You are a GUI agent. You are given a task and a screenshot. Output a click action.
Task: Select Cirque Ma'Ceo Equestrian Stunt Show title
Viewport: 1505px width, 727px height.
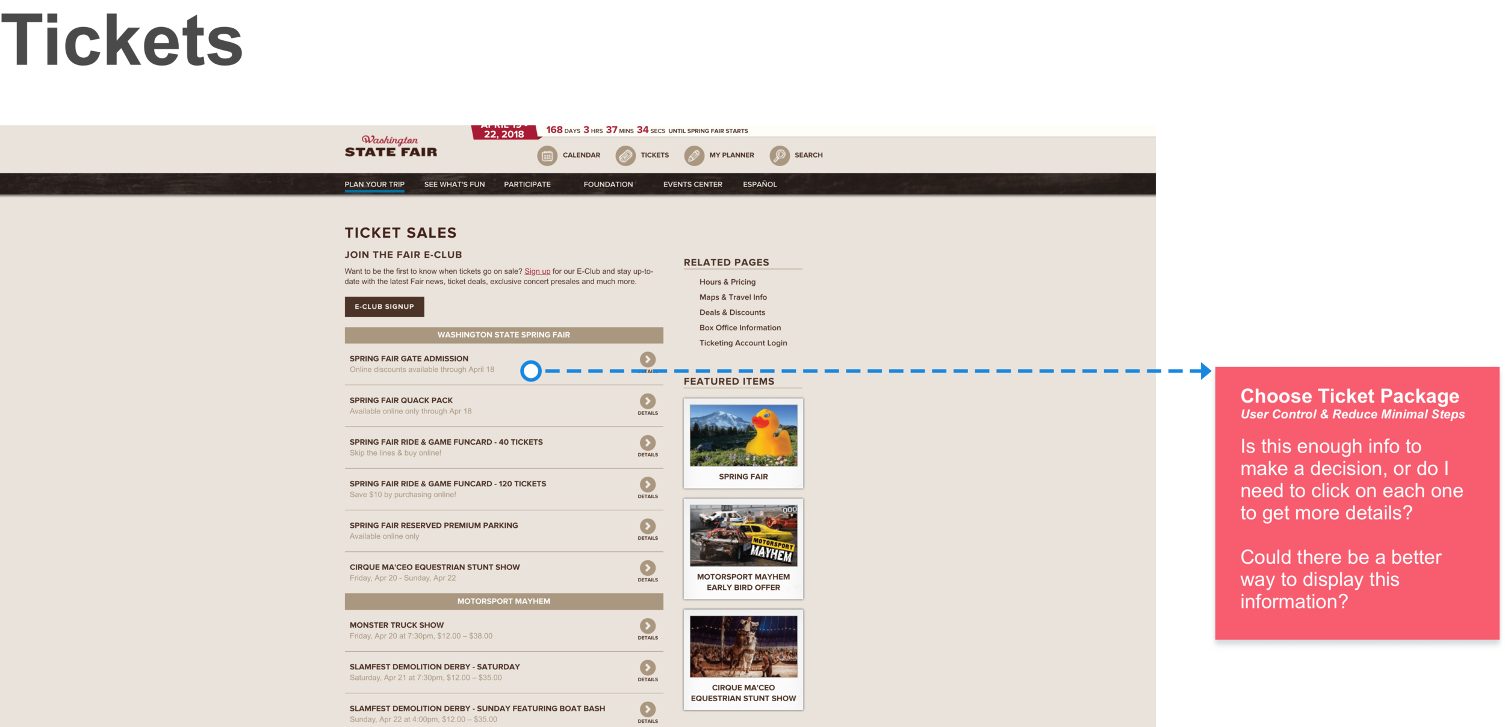point(435,568)
